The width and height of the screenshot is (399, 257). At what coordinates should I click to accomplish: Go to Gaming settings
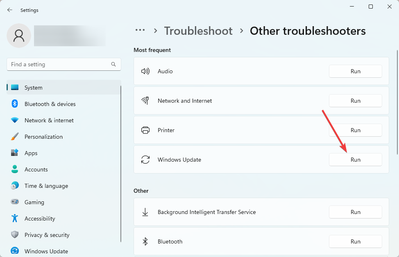coord(63,202)
